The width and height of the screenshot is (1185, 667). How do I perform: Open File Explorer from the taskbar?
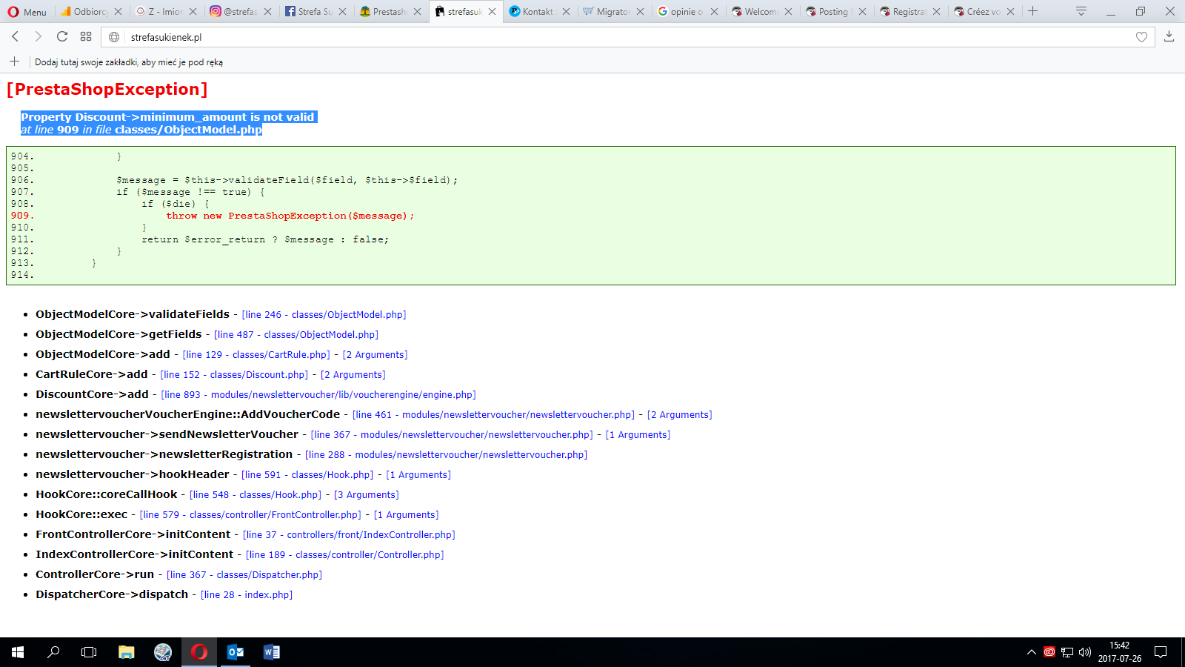point(127,652)
